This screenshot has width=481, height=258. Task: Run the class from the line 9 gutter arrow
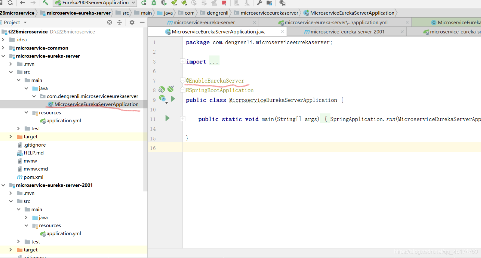pos(173,99)
